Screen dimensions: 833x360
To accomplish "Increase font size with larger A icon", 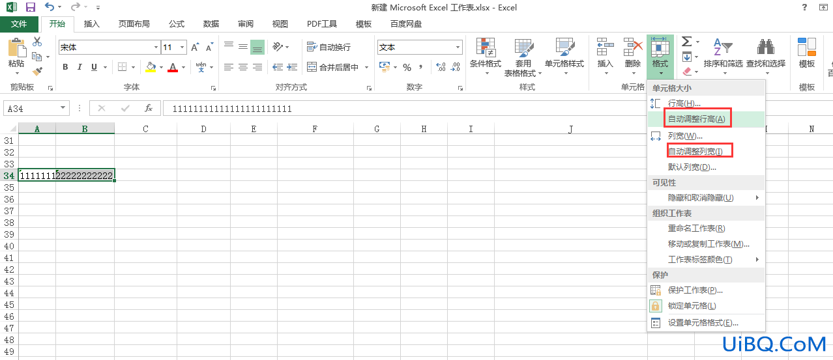I will [195, 48].
